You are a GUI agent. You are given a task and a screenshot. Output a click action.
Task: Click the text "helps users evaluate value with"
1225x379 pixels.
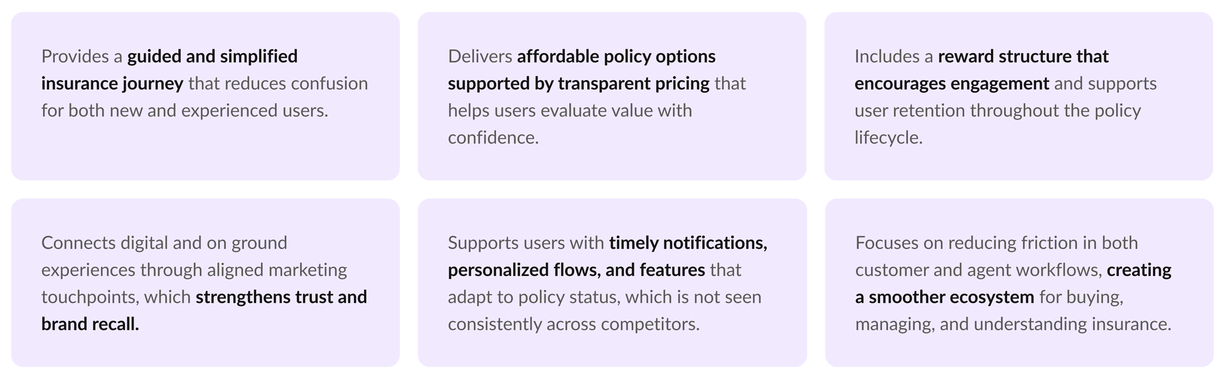tap(570, 111)
